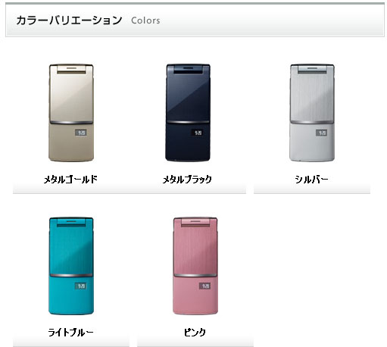
Task: Select the Metal Black phone image
Action: coord(188,113)
